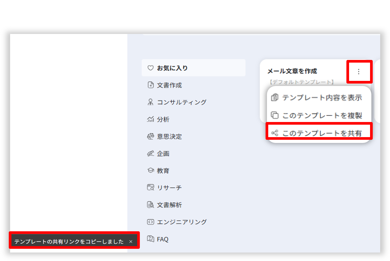Open the 分析 chart icon
This screenshot has height=261, width=390.
(150, 119)
